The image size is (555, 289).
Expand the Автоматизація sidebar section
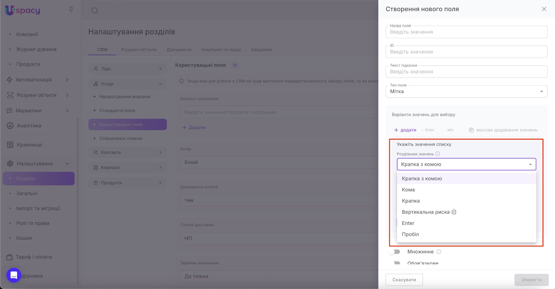coord(67,80)
